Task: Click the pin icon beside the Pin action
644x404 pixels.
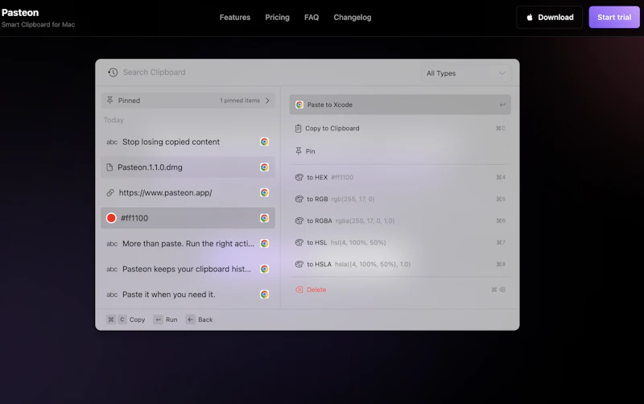Action: coord(299,151)
